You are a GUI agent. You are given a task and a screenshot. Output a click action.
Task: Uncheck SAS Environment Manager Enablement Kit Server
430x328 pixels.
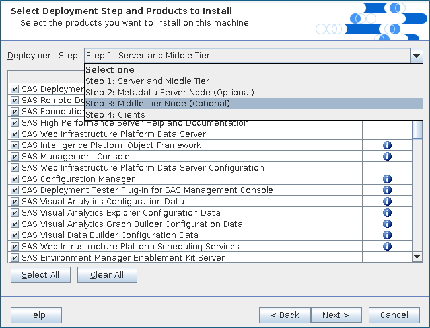[15, 257]
